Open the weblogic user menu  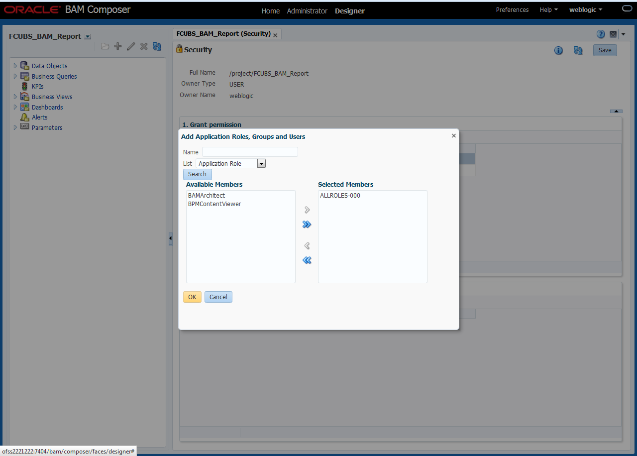[586, 9]
